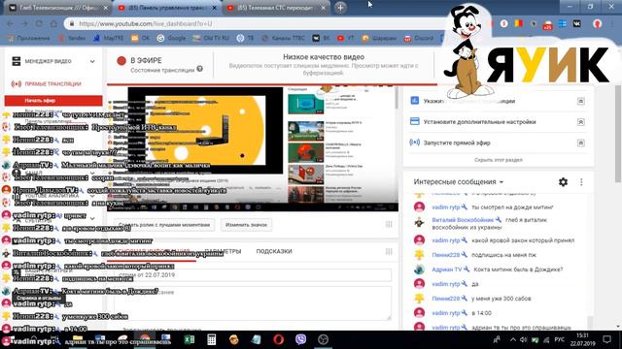
Task: Open the ВК bookmark in bookmarks bar
Action: click(321, 38)
